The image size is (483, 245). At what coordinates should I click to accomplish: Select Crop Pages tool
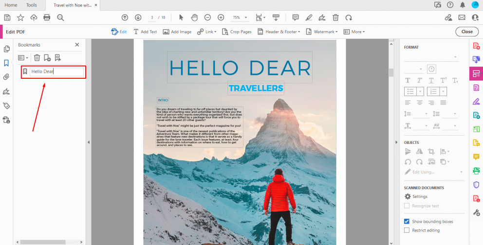(x=237, y=32)
